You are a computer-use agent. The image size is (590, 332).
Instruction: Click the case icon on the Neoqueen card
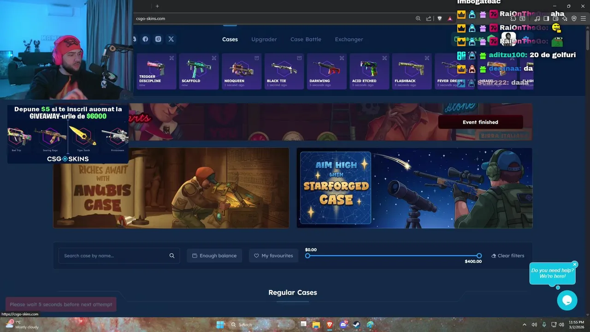click(257, 58)
